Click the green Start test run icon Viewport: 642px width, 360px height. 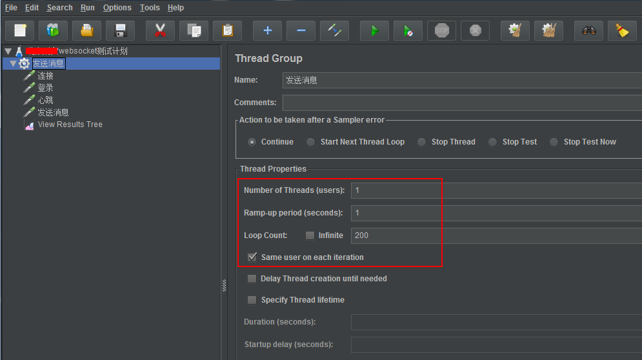tap(374, 30)
